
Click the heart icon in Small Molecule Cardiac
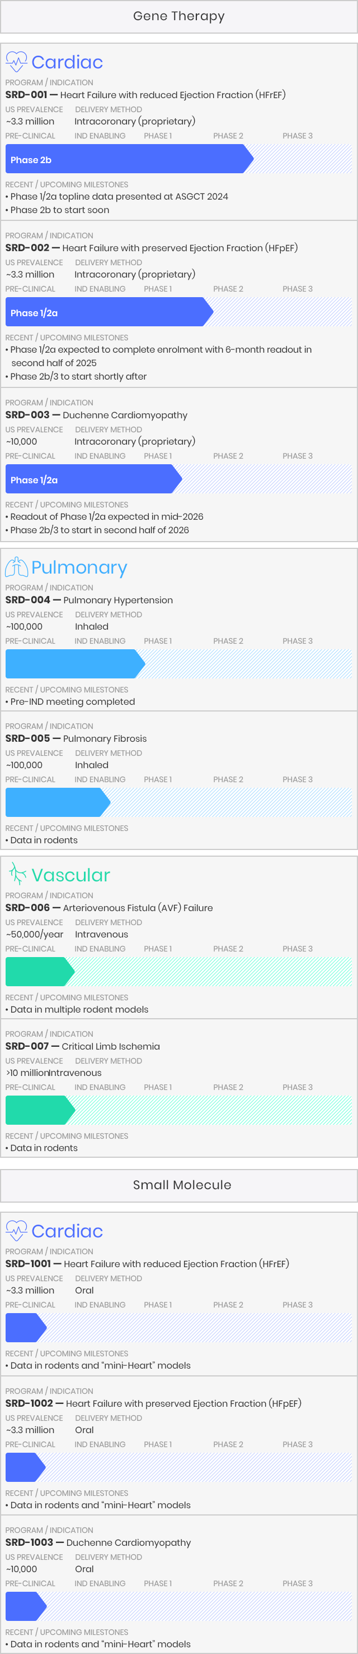17,1231
